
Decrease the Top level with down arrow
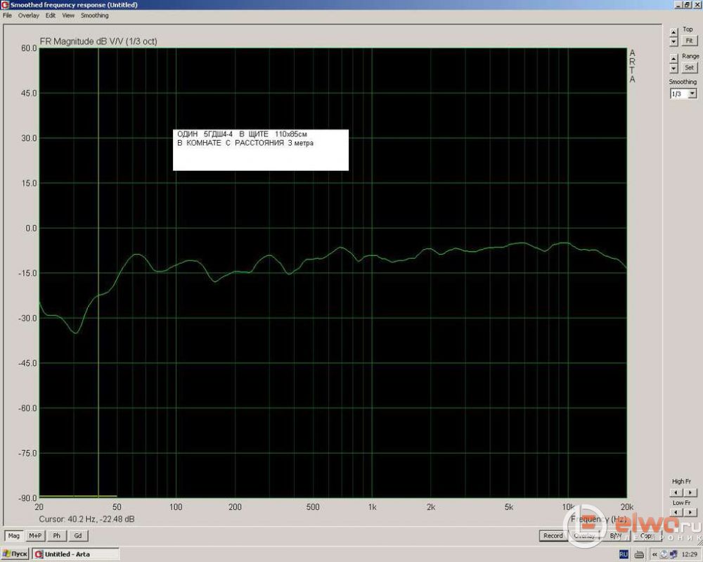[673, 41]
